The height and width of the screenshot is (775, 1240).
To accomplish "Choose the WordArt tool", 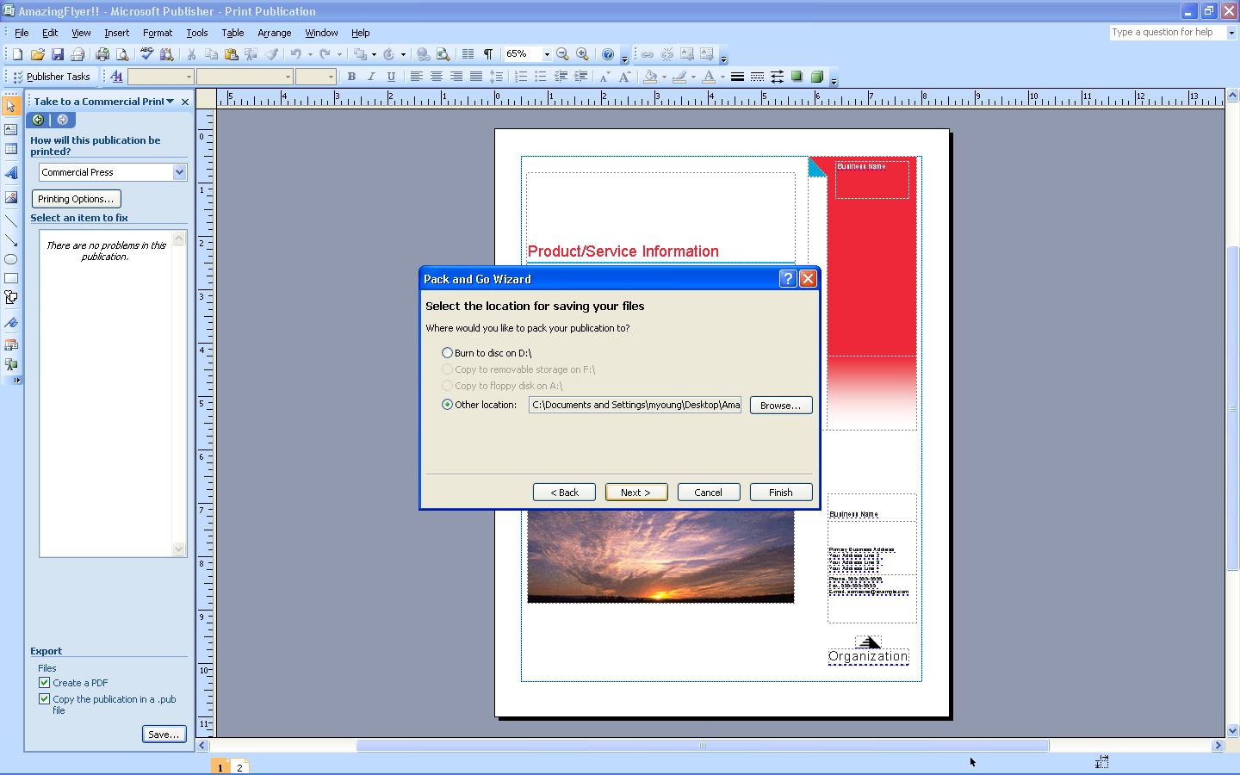I will click(11, 173).
